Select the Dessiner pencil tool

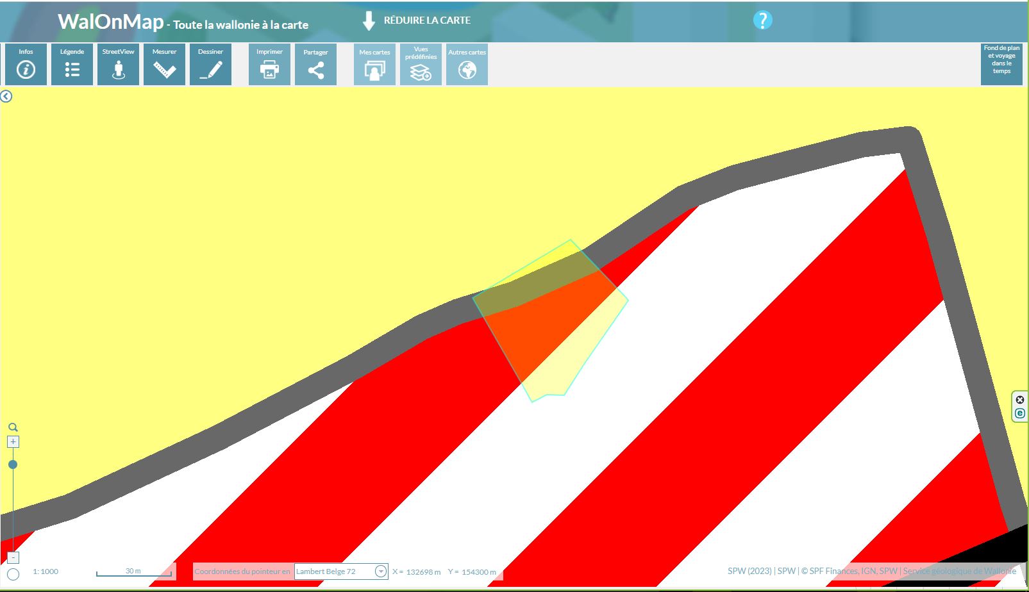coord(210,64)
